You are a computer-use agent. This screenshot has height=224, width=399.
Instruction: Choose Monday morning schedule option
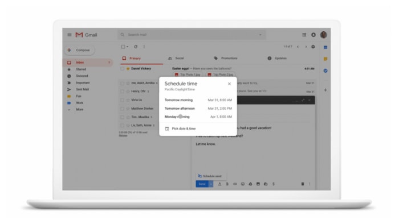coord(198,117)
